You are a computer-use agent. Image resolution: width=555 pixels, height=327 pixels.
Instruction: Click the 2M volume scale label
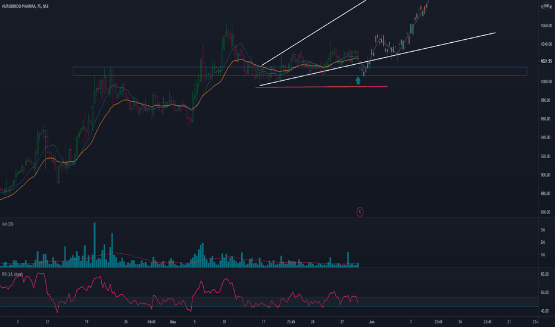542,243
